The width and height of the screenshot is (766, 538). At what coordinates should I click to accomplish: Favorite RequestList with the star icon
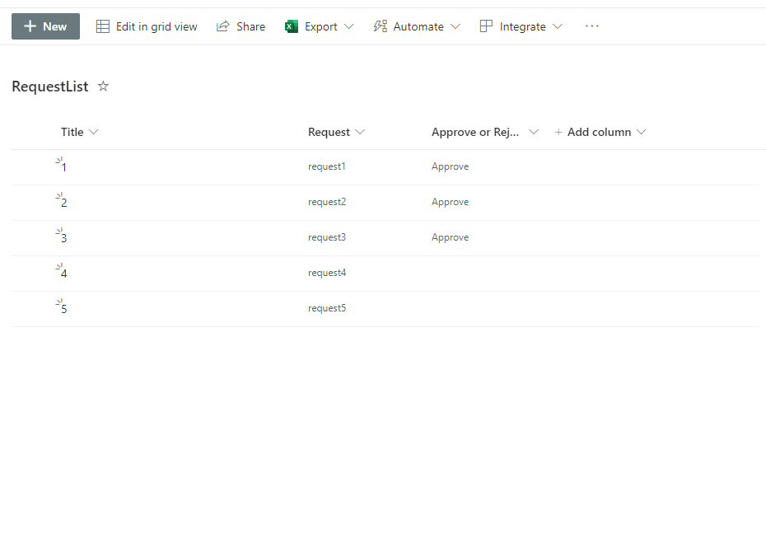click(103, 87)
